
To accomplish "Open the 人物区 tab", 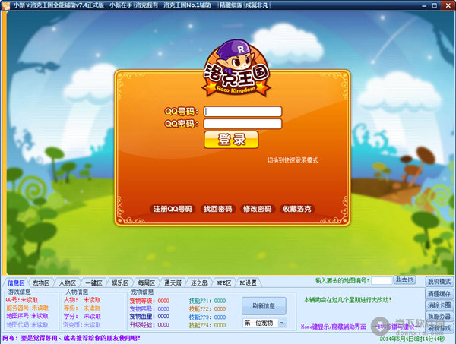I will click(68, 282).
